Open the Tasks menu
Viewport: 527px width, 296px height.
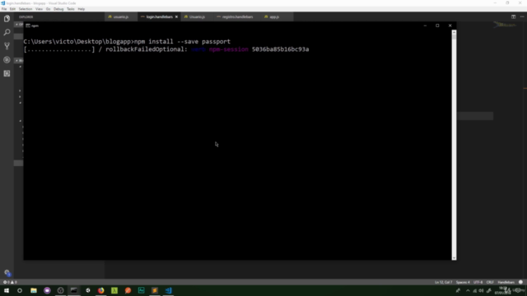coord(71,9)
